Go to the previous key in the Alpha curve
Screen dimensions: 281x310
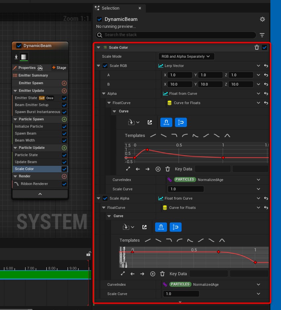(138, 169)
